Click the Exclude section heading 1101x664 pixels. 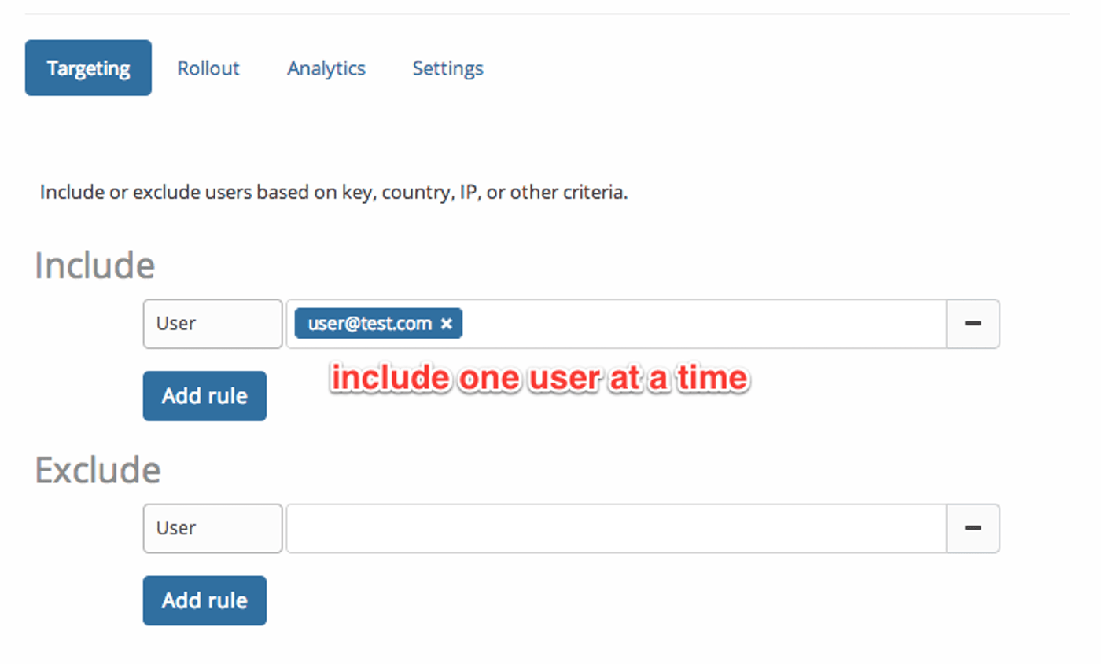point(98,470)
